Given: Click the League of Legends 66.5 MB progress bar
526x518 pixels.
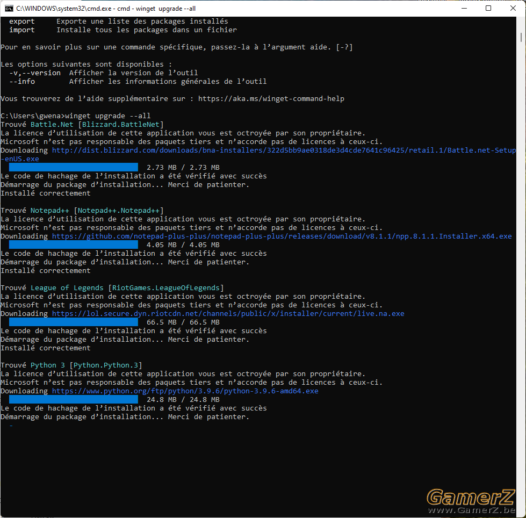Looking at the screenshot, I should (x=74, y=322).
